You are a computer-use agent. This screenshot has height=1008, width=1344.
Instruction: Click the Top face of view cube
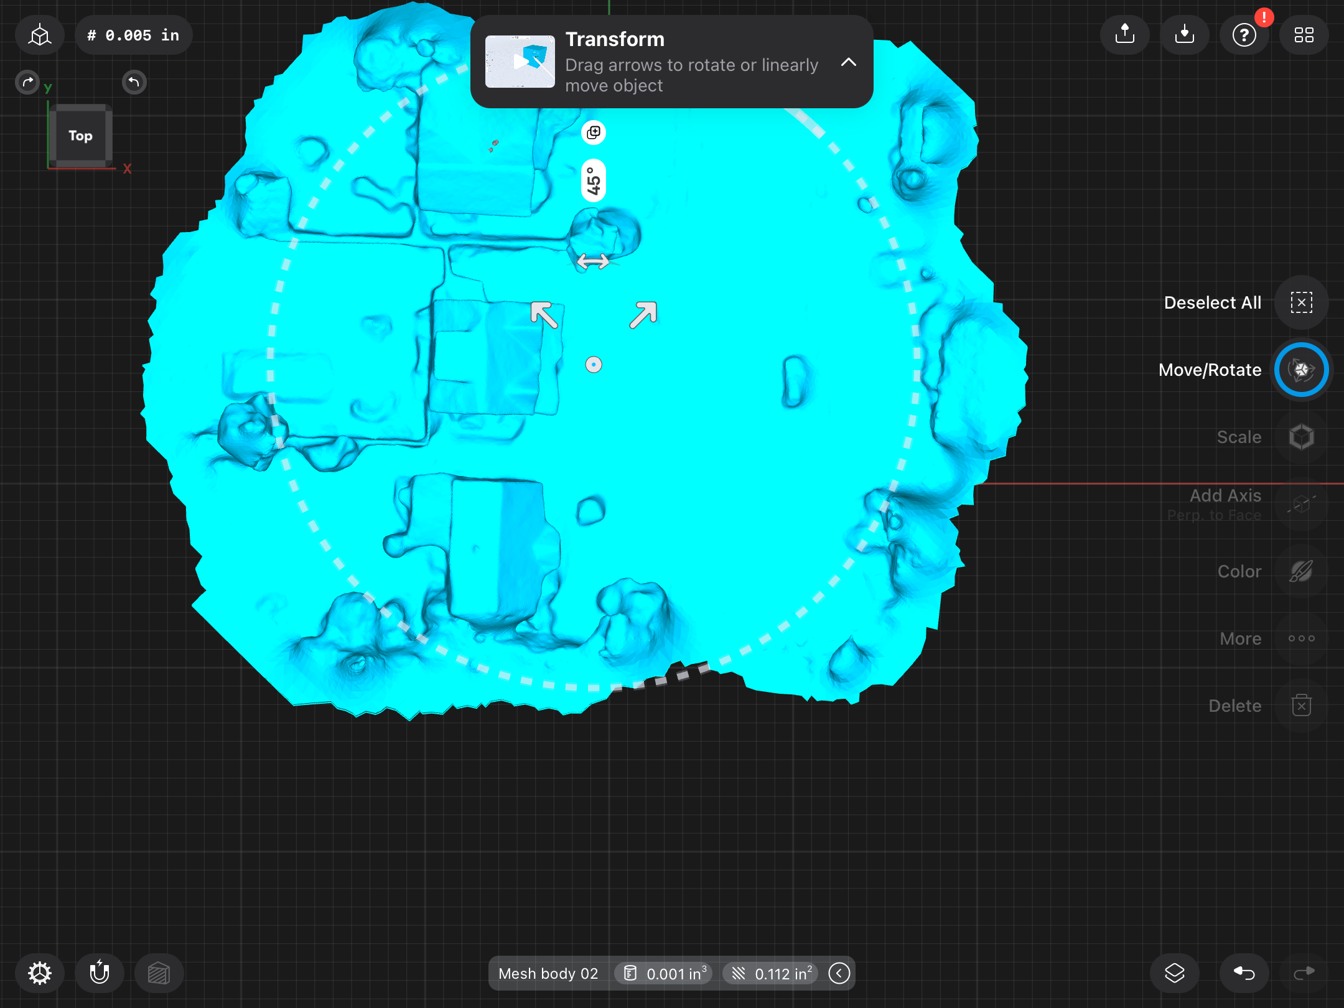click(x=80, y=136)
